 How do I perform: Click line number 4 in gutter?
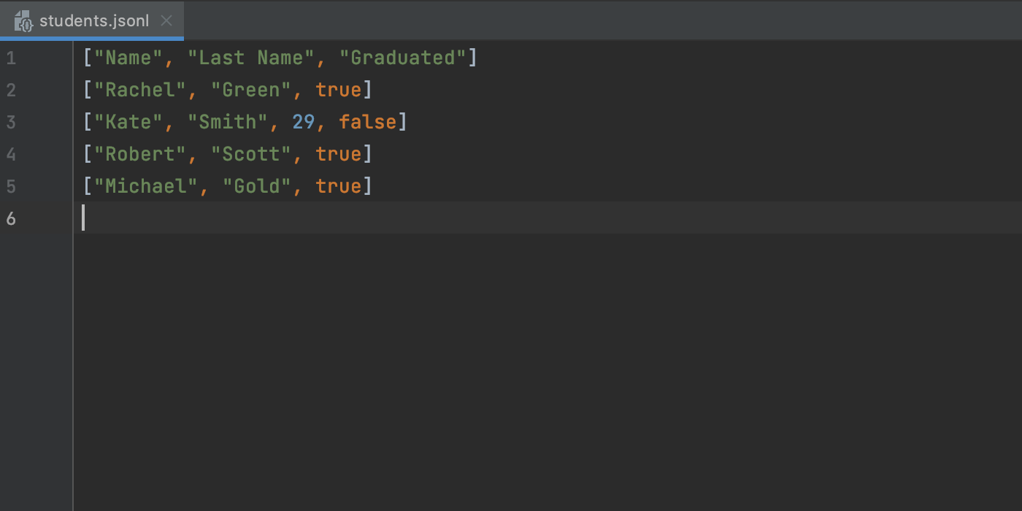(x=10, y=154)
